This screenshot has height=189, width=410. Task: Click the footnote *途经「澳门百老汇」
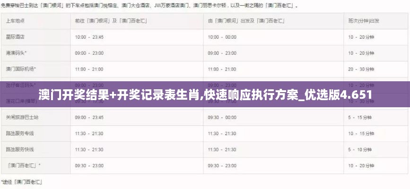22,182
